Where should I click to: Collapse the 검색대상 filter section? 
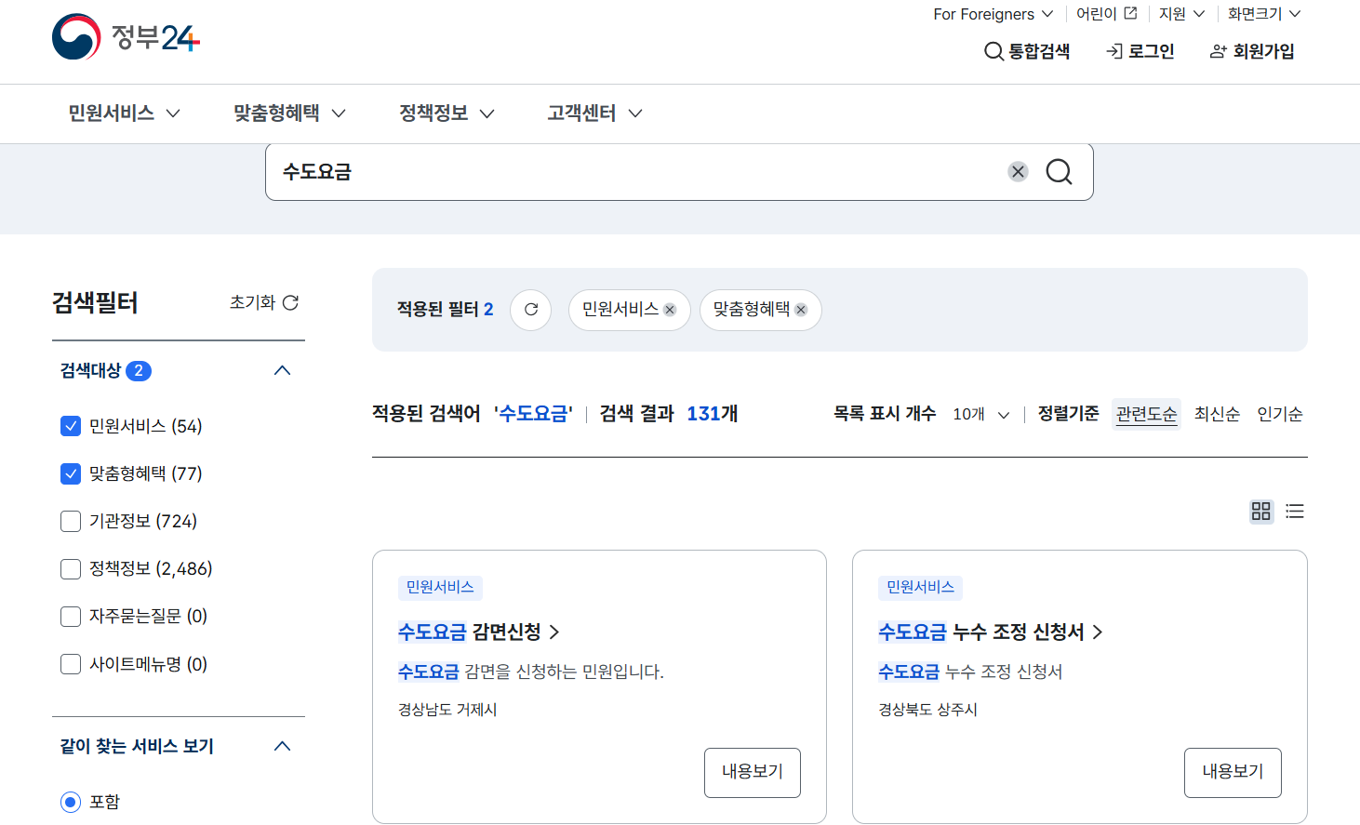(x=282, y=369)
